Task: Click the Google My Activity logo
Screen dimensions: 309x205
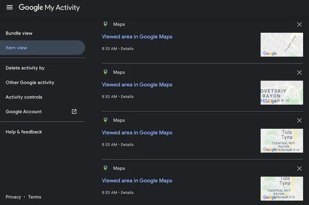Action: tap(49, 7)
